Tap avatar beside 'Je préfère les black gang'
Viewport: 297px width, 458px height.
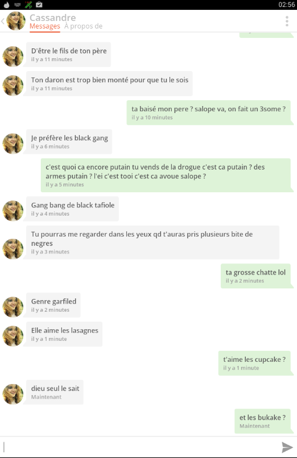tap(13, 144)
